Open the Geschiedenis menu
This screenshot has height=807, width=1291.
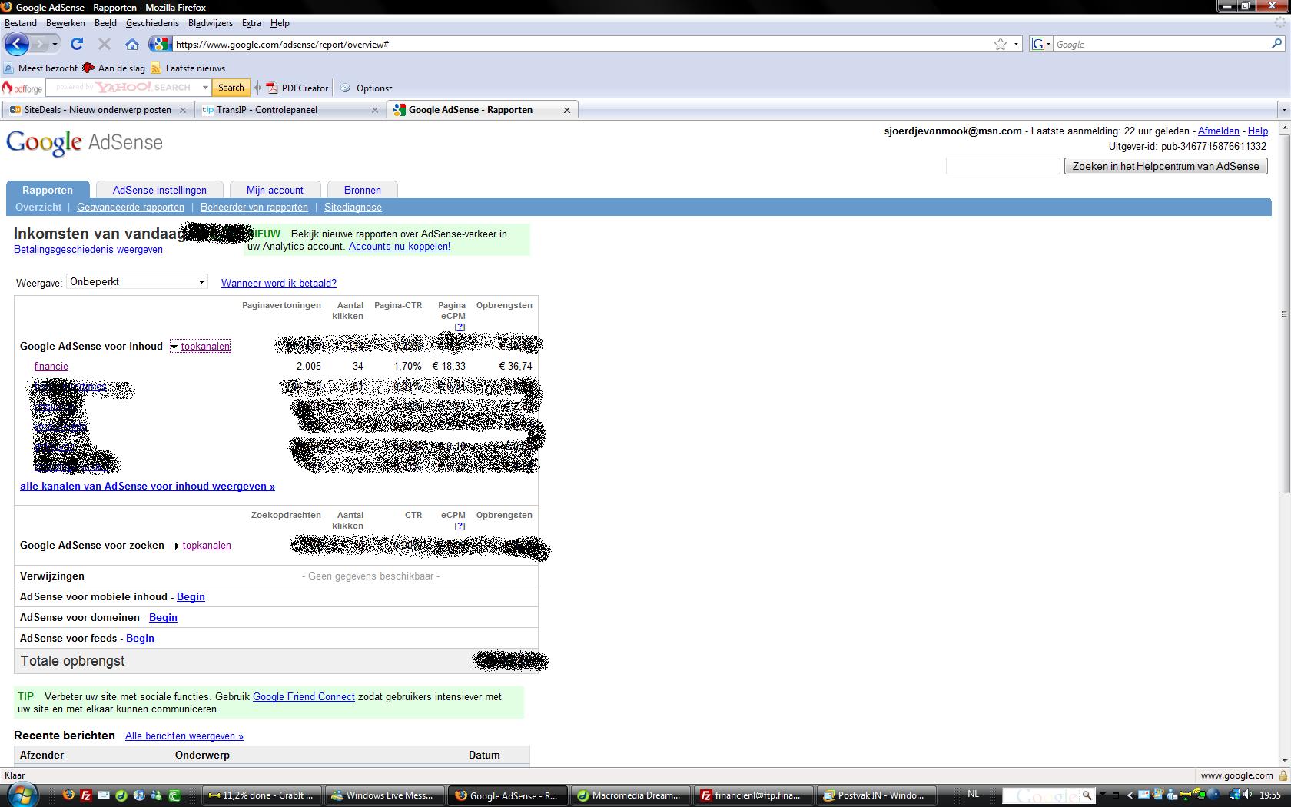click(152, 23)
